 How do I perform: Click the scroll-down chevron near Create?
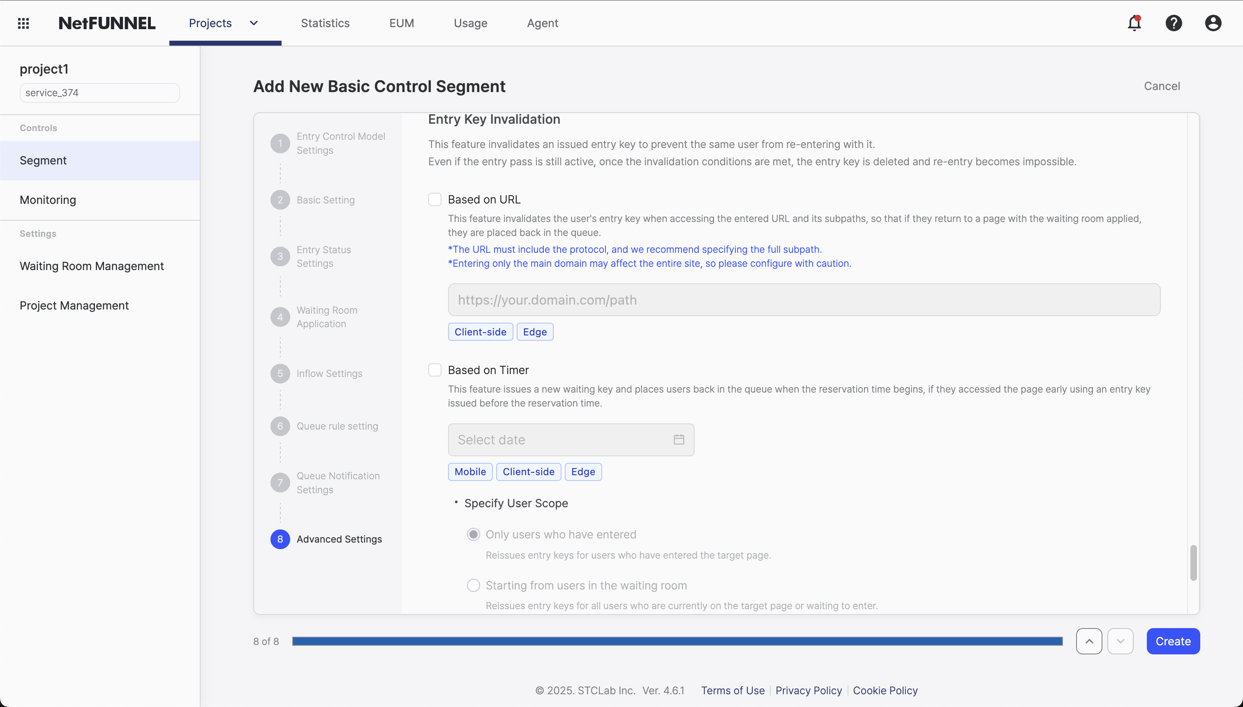[1121, 641]
